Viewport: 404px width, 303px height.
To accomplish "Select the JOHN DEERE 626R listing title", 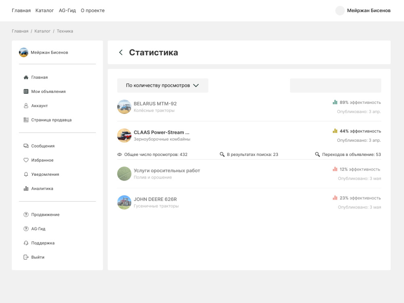I will point(155,199).
